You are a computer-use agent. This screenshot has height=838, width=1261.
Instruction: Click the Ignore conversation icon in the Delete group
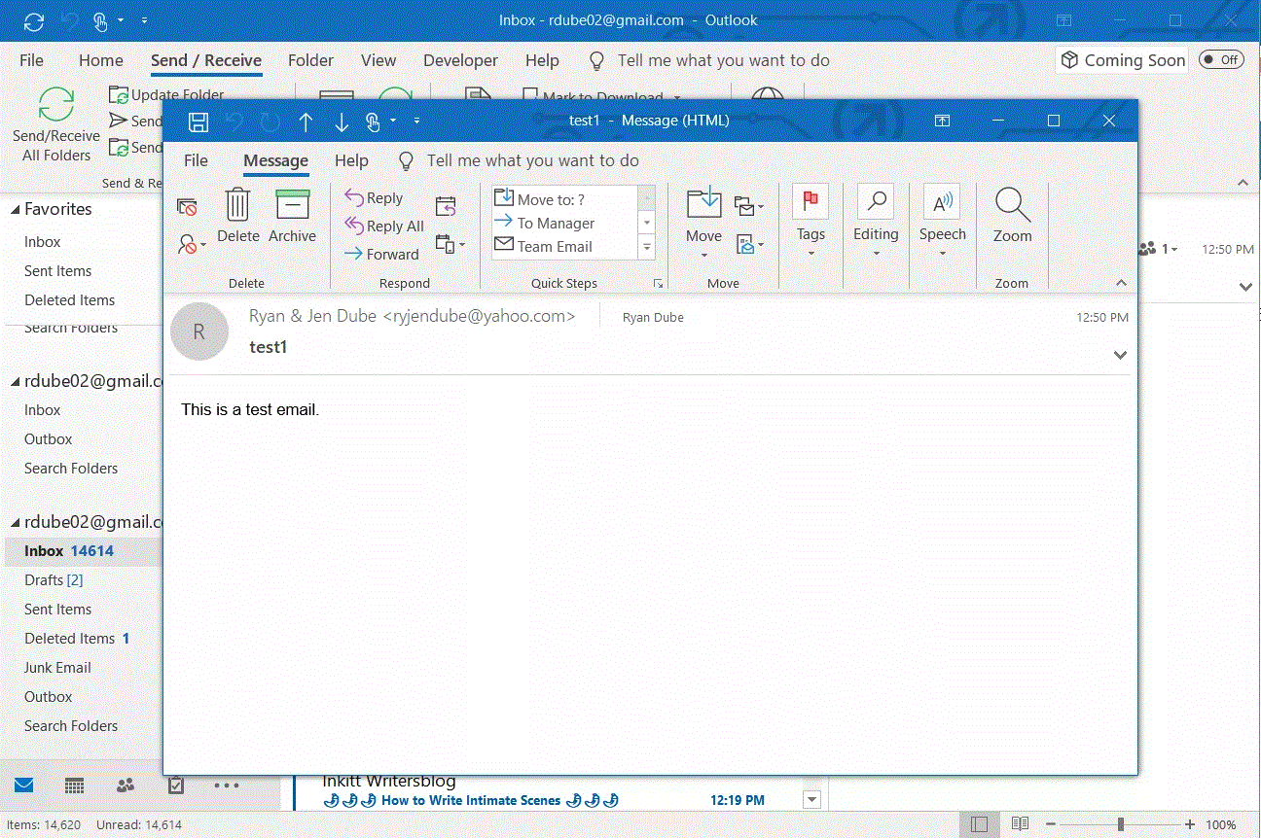pyautogui.click(x=187, y=206)
